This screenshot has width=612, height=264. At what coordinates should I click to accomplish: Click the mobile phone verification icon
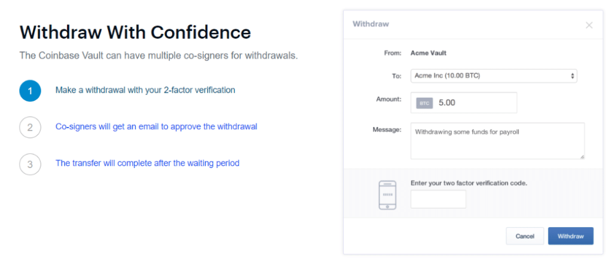pyautogui.click(x=387, y=194)
